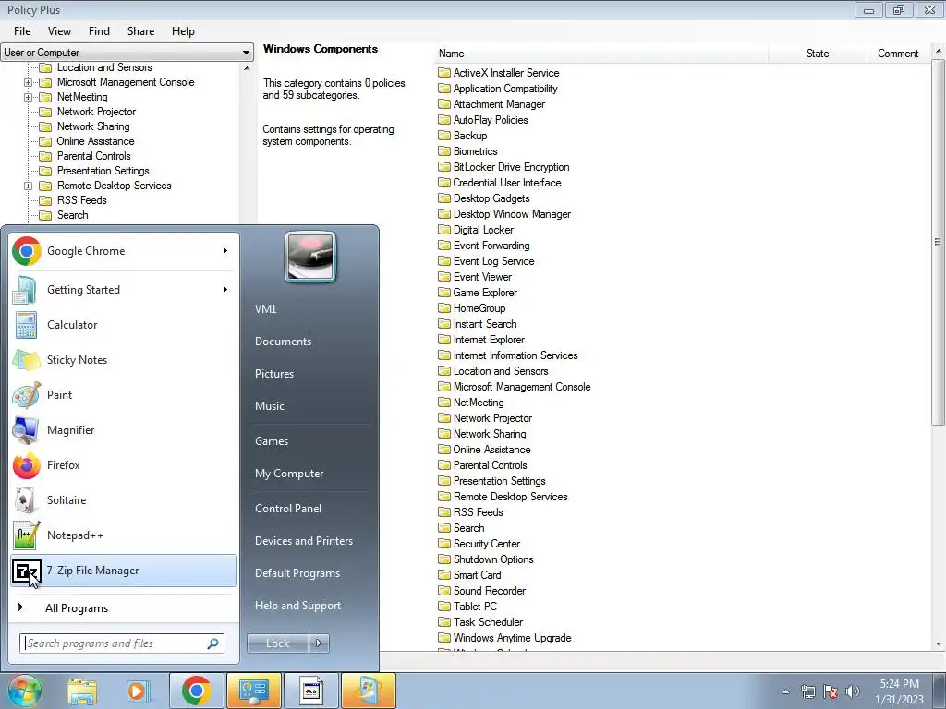Open Desktop Gadgets folder in list
This screenshot has height=709, width=946.
click(484, 198)
